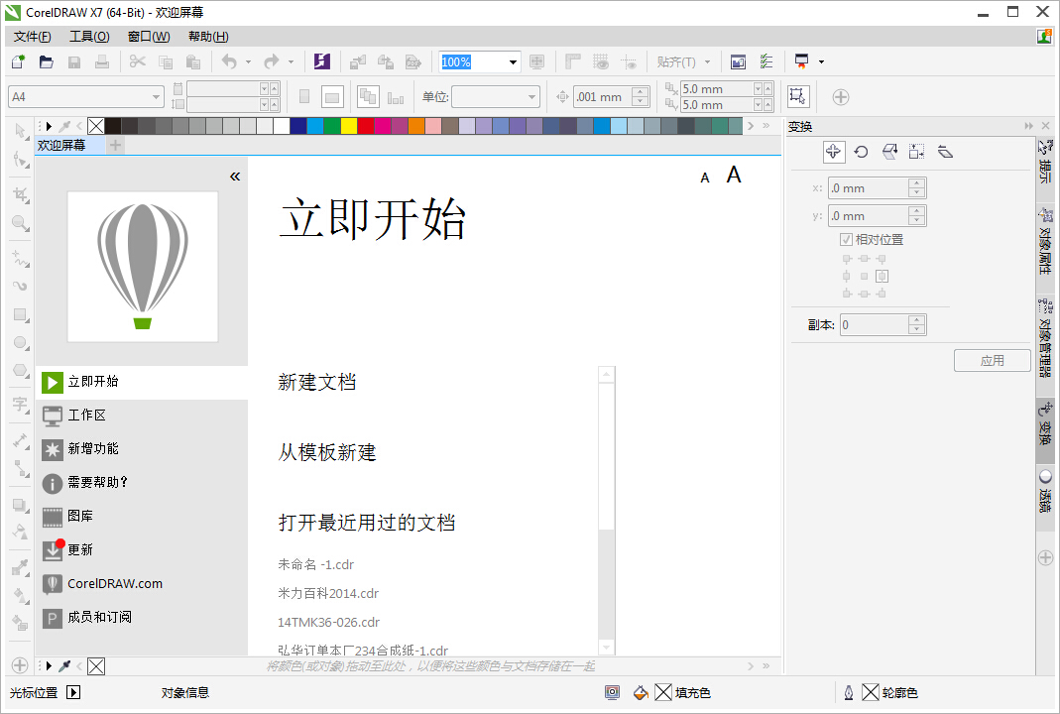This screenshot has width=1060, height=714.
Task: Select the Freehand tool
Action: [20, 258]
